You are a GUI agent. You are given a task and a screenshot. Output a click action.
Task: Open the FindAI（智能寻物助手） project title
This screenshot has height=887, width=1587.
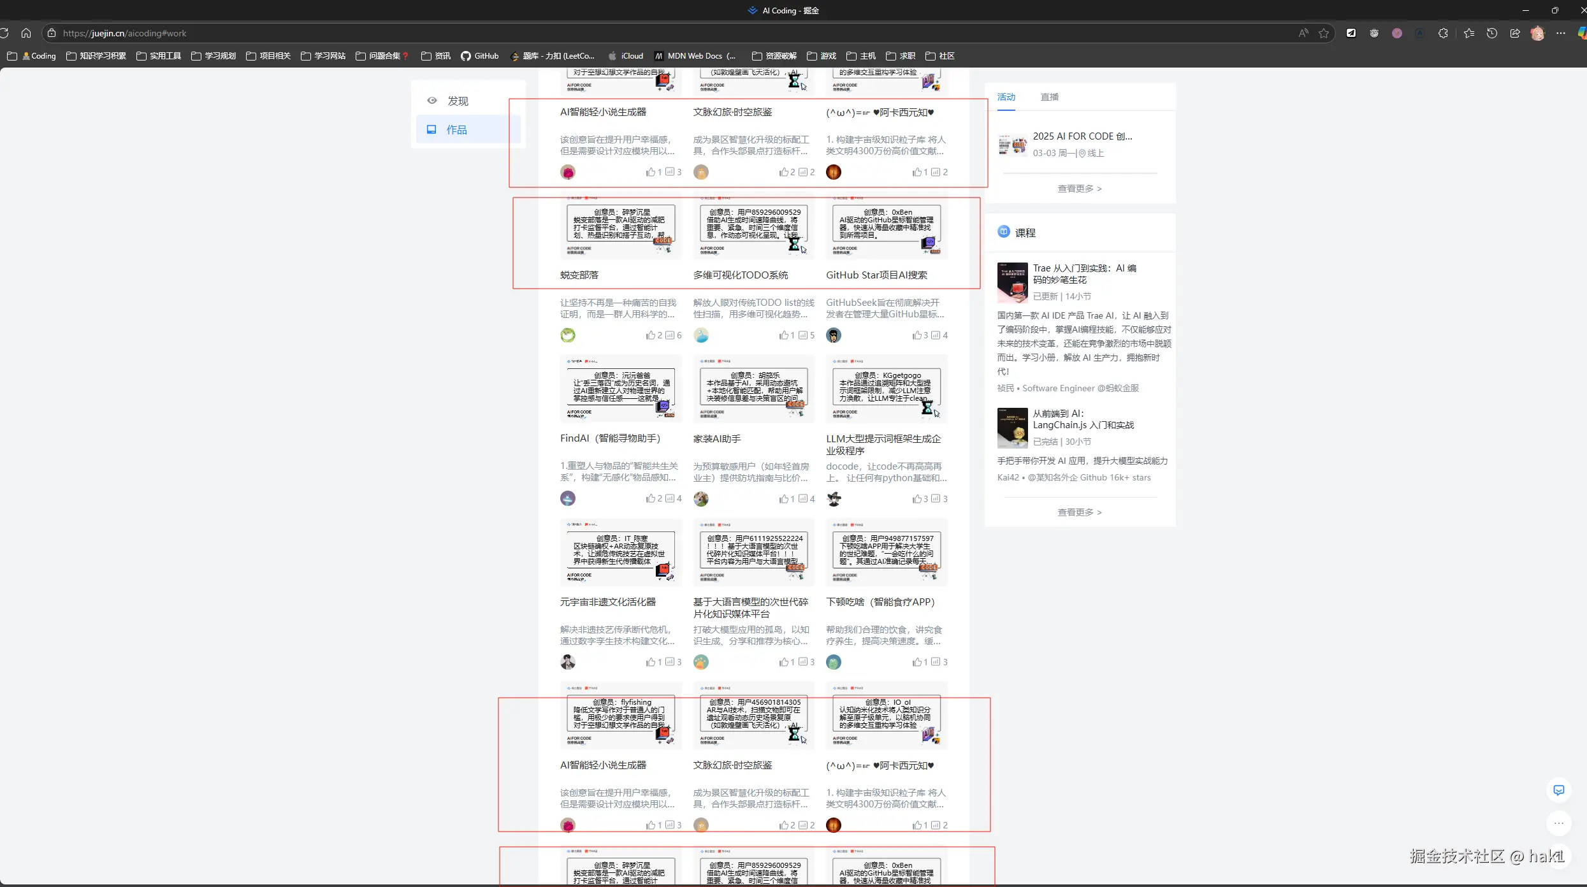(610, 438)
